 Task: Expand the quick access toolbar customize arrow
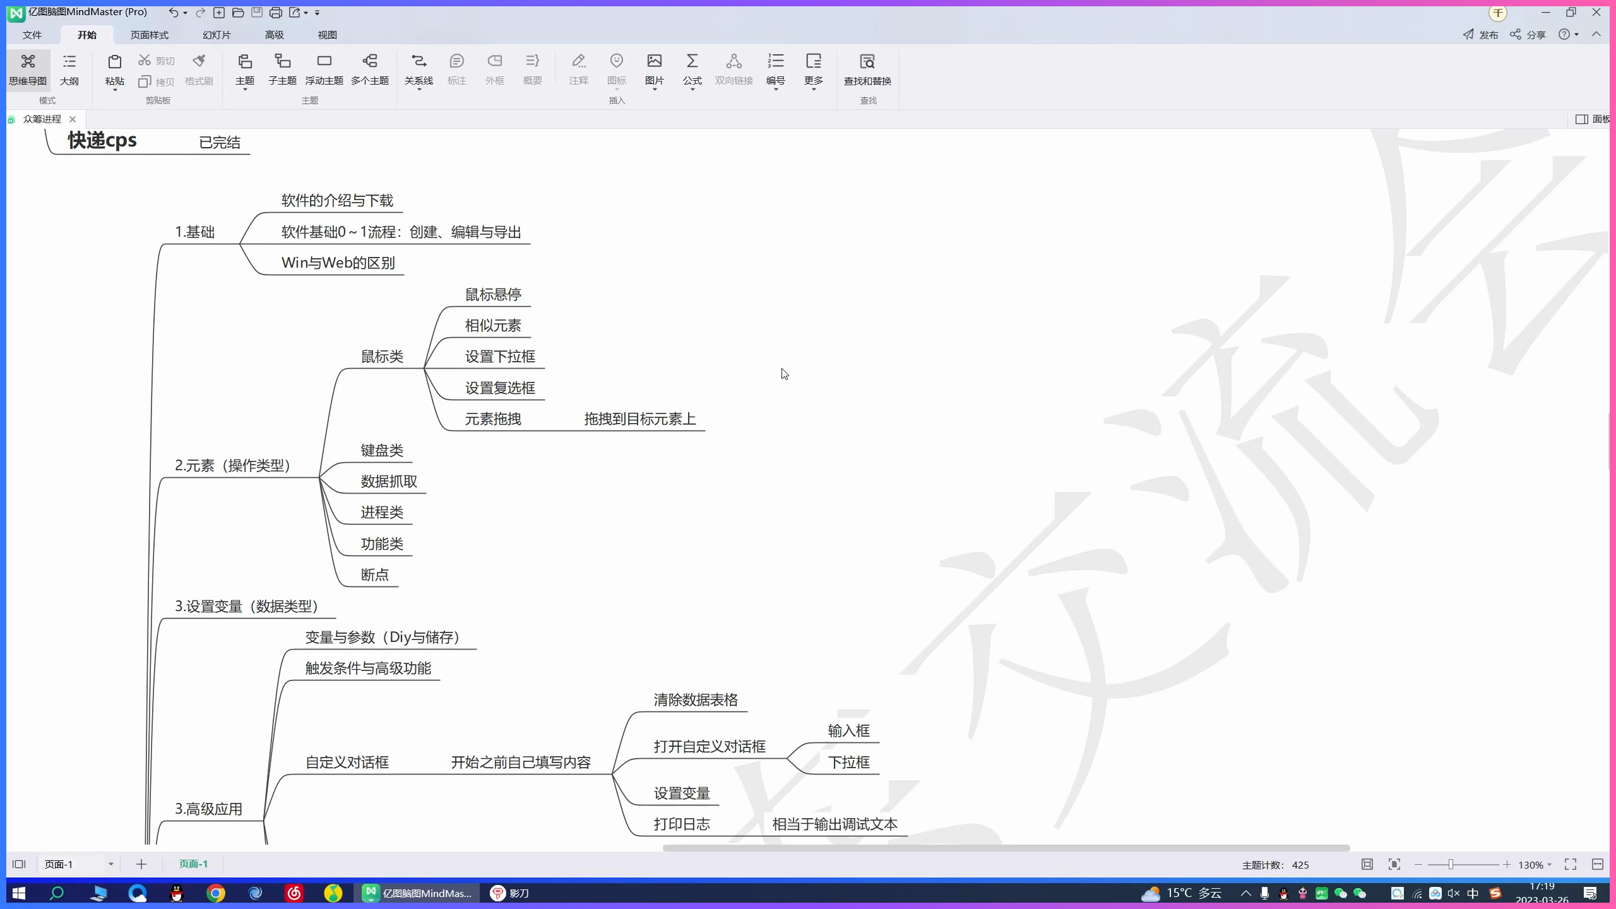click(x=318, y=13)
